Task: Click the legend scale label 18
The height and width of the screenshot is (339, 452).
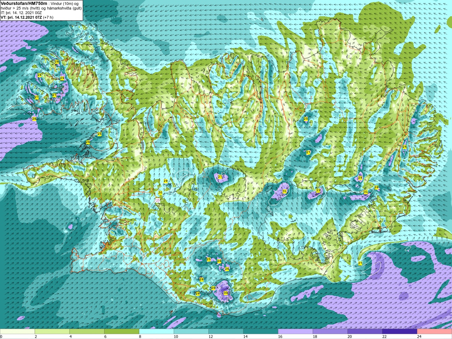Action: [x=315, y=337]
